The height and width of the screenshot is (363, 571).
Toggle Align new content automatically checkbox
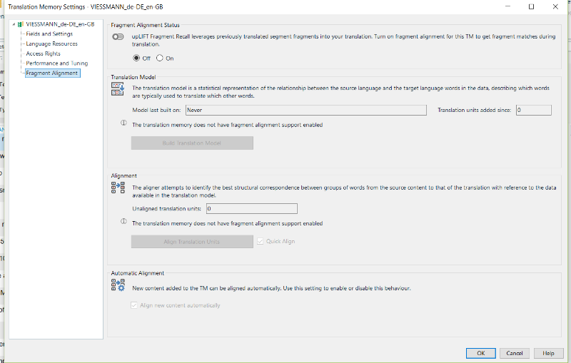[x=134, y=305]
